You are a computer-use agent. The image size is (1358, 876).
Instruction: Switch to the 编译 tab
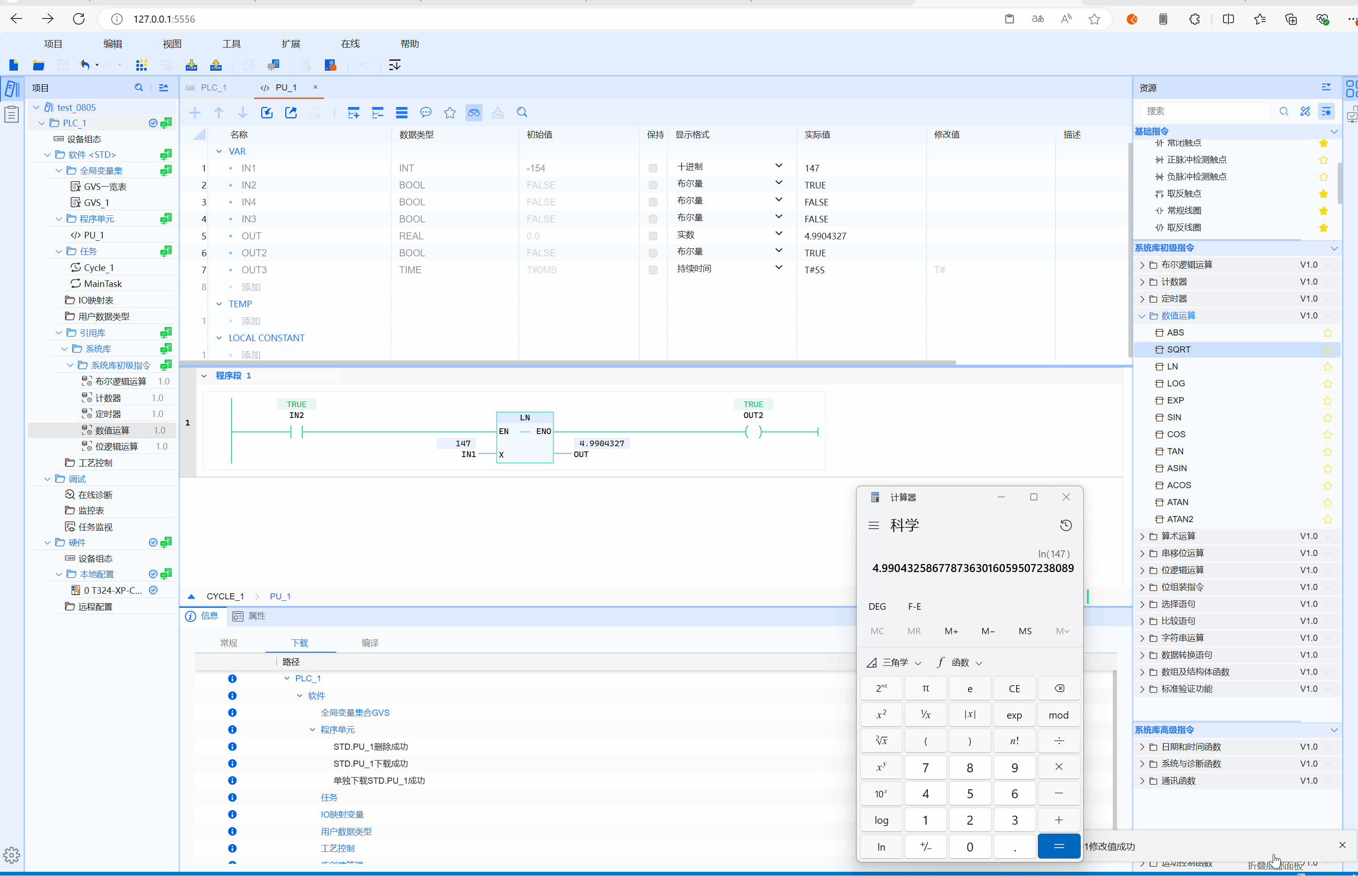coord(369,643)
